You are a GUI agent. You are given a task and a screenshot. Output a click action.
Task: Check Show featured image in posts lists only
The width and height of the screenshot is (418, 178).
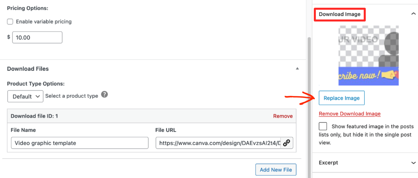coord(323,127)
